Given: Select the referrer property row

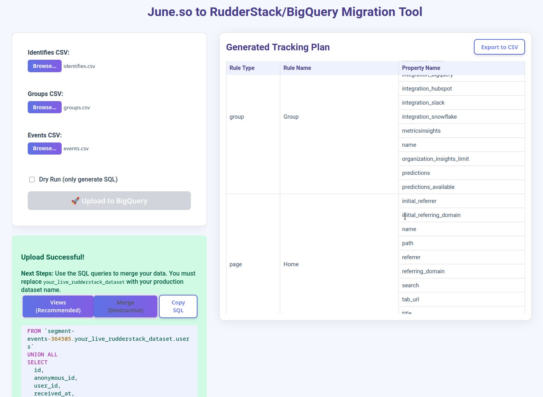Looking at the screenshot, I should tap(462, 257).
